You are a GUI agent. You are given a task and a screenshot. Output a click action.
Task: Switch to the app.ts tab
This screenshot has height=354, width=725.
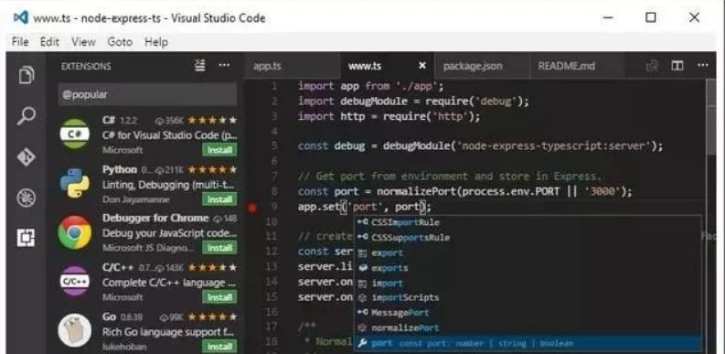pyautogui.click(x=267, y=66)
